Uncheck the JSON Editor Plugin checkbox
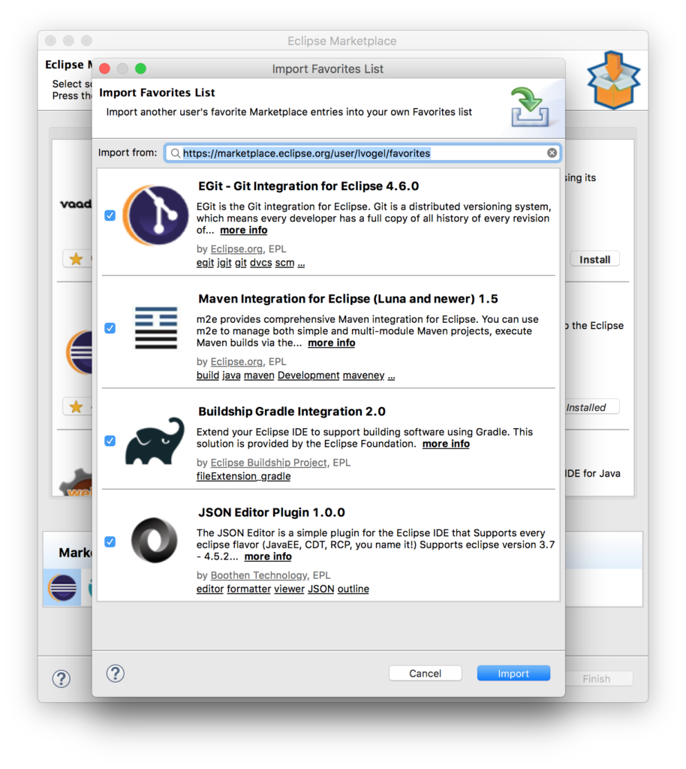Screen dimensions: 686x769 point(110,542)
